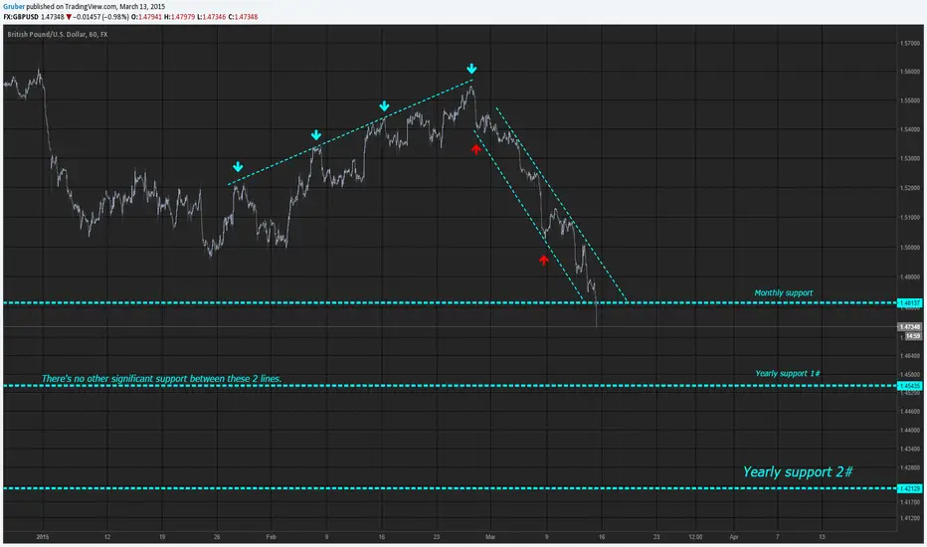The width and height of the screenshot is (927, 547).
Task: Click 1.44600 on the price axis
Action: click(910, 411)
